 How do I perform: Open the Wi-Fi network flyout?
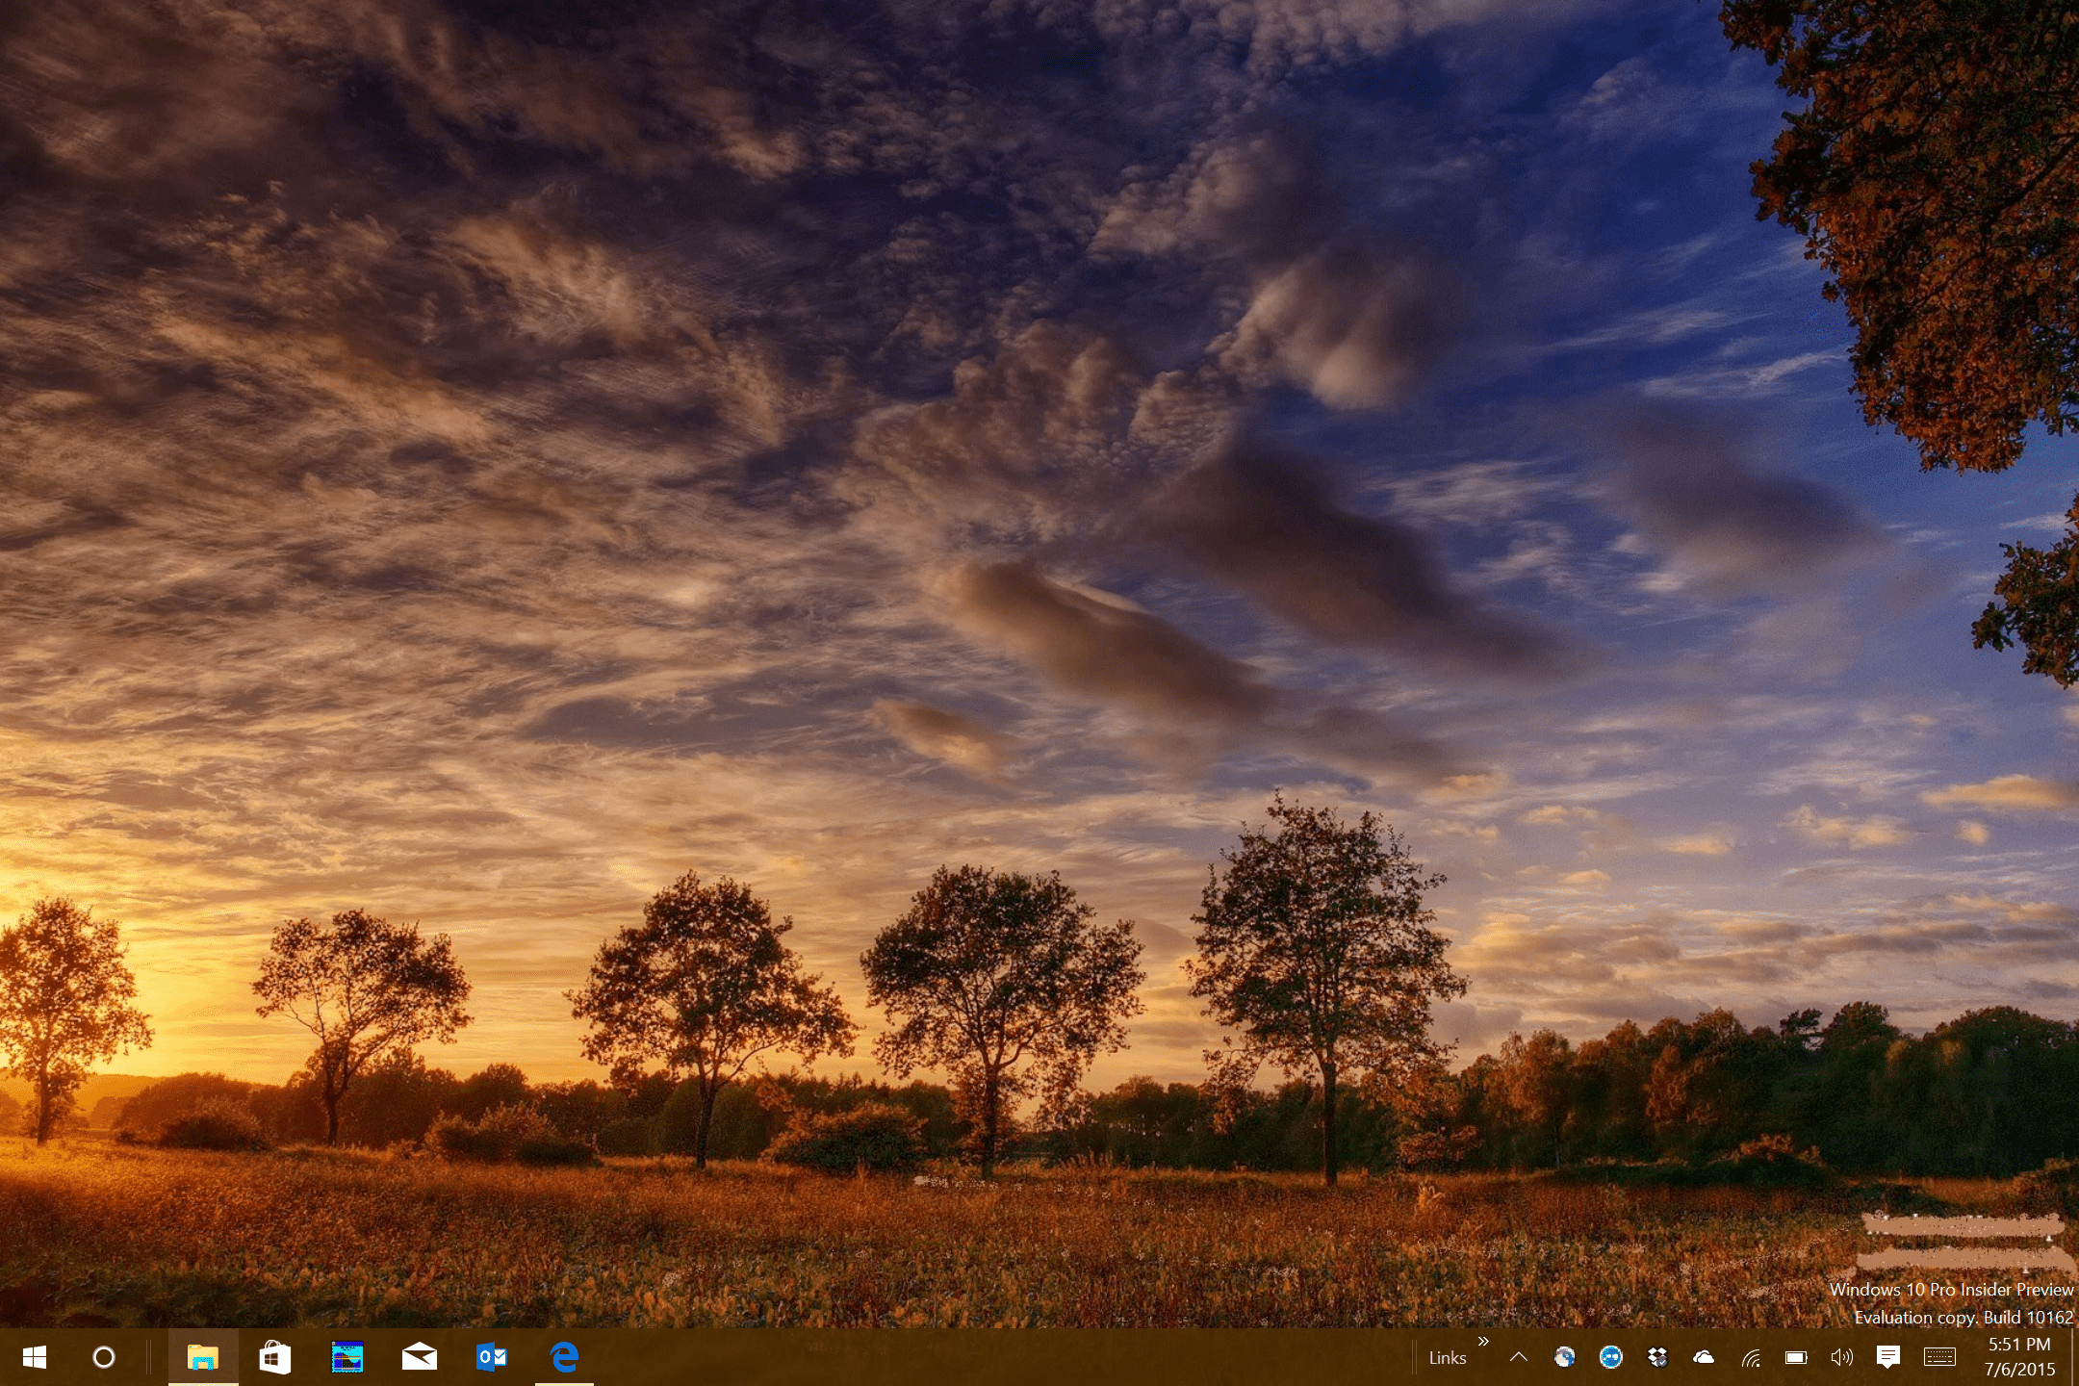[1751, 1358]
